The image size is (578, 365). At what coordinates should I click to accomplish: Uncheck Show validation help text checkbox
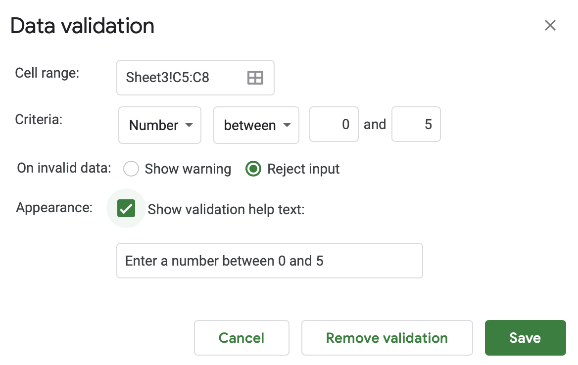[x=126, y=209]
